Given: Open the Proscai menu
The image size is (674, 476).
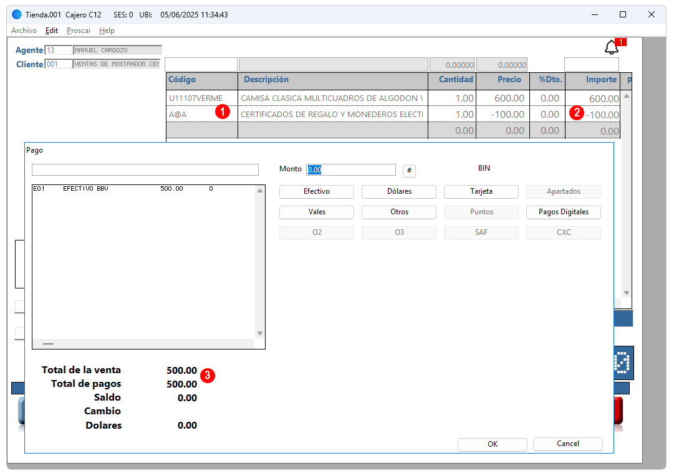Looking at the screenshot, I should 78,31.
